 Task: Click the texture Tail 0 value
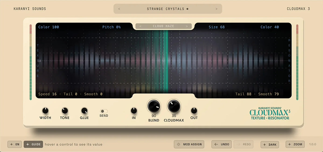[70, 94]
